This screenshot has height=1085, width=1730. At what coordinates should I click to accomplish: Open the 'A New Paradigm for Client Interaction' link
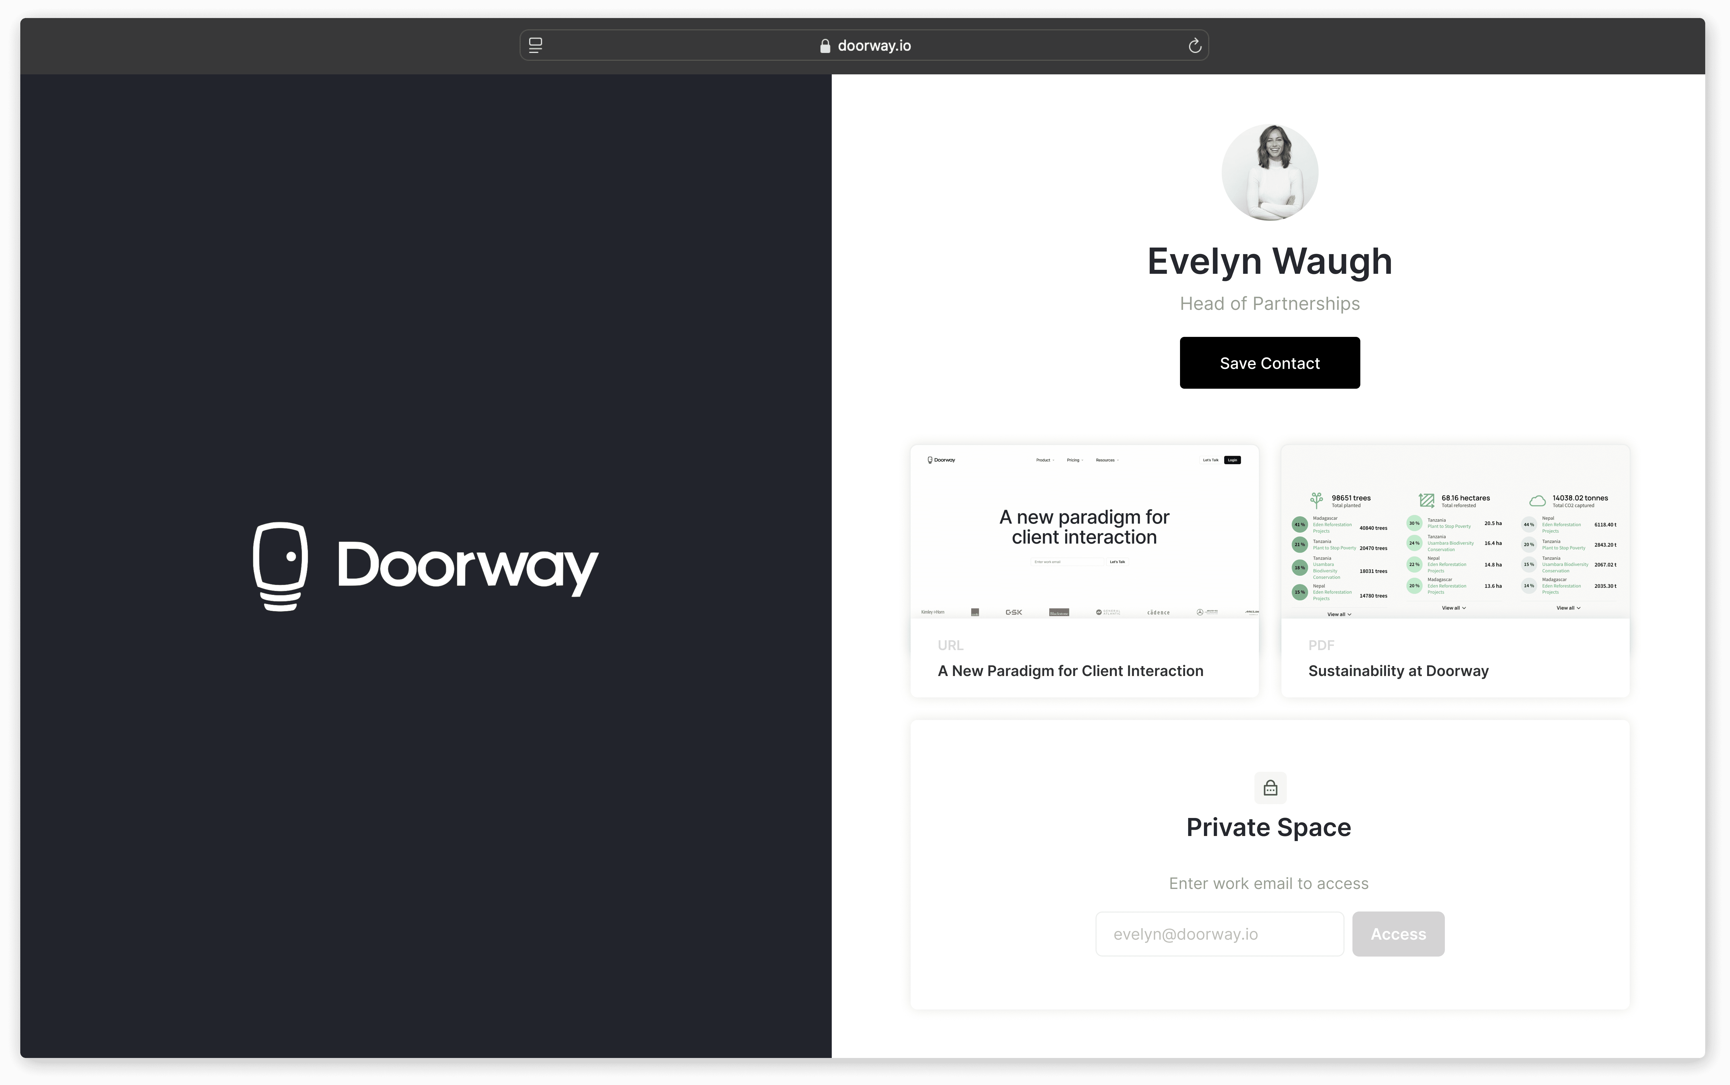click(1070, 671)
